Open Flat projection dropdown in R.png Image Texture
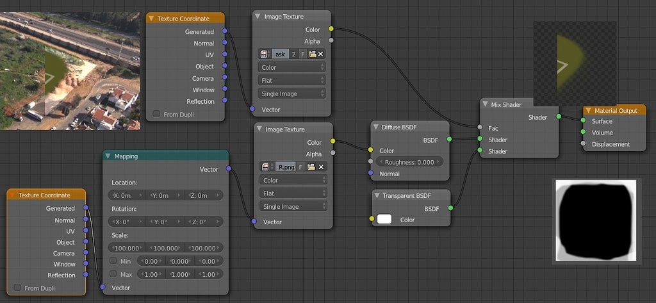Viewport: 656px width, 303px height. pyautogui.click(x=293, y=193)
